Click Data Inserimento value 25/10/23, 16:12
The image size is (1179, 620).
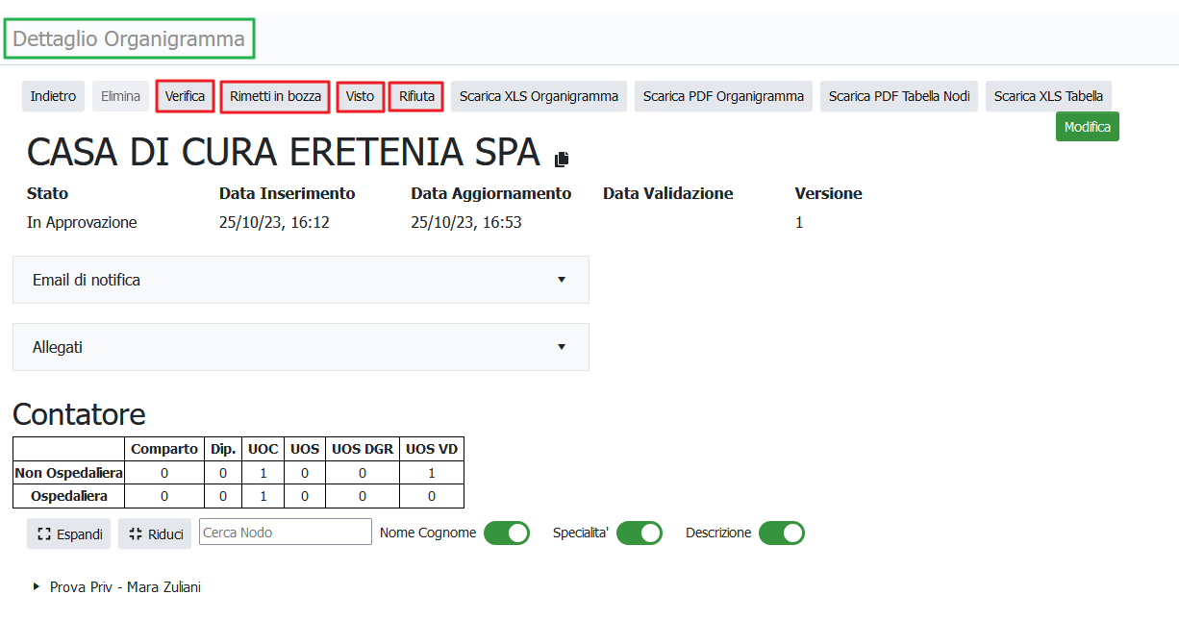point(274,222)
